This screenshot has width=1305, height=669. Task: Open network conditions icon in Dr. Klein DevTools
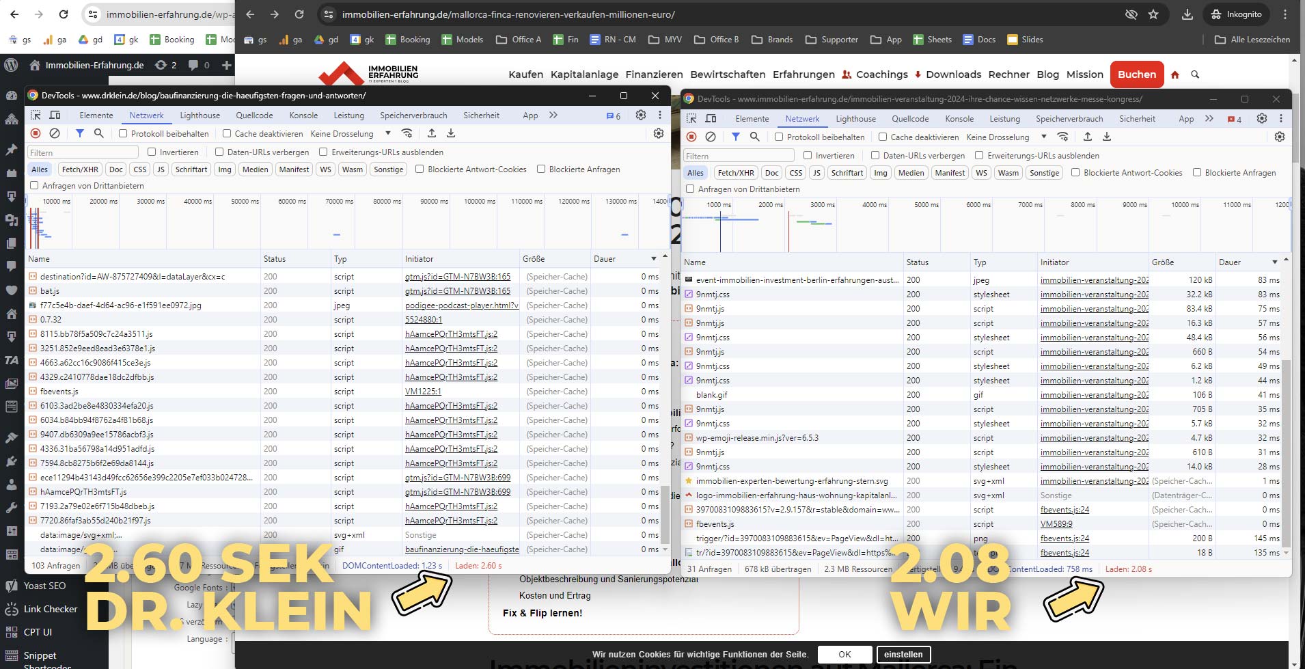coord(407,133)
